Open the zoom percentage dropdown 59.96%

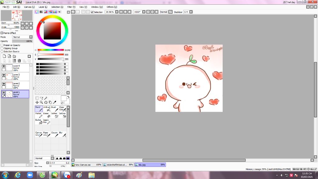click(x=117, y=12)
